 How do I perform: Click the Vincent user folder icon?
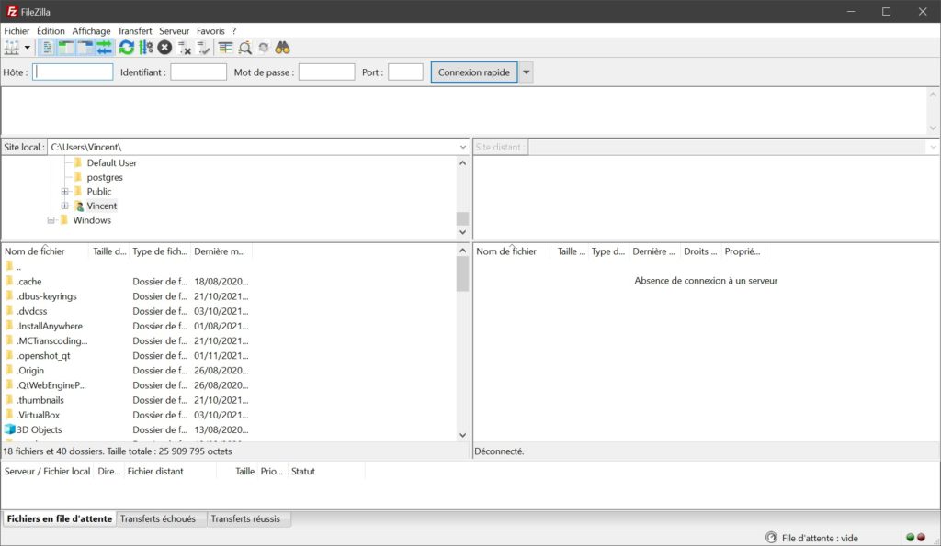coord(79,206)
